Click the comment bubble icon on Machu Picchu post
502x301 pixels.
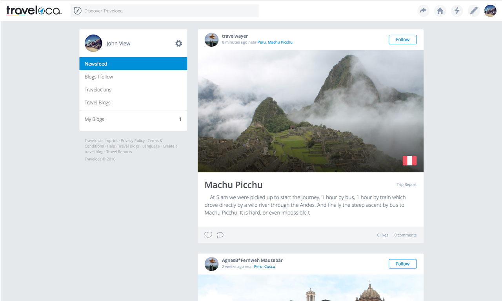[x=220, y=235]
